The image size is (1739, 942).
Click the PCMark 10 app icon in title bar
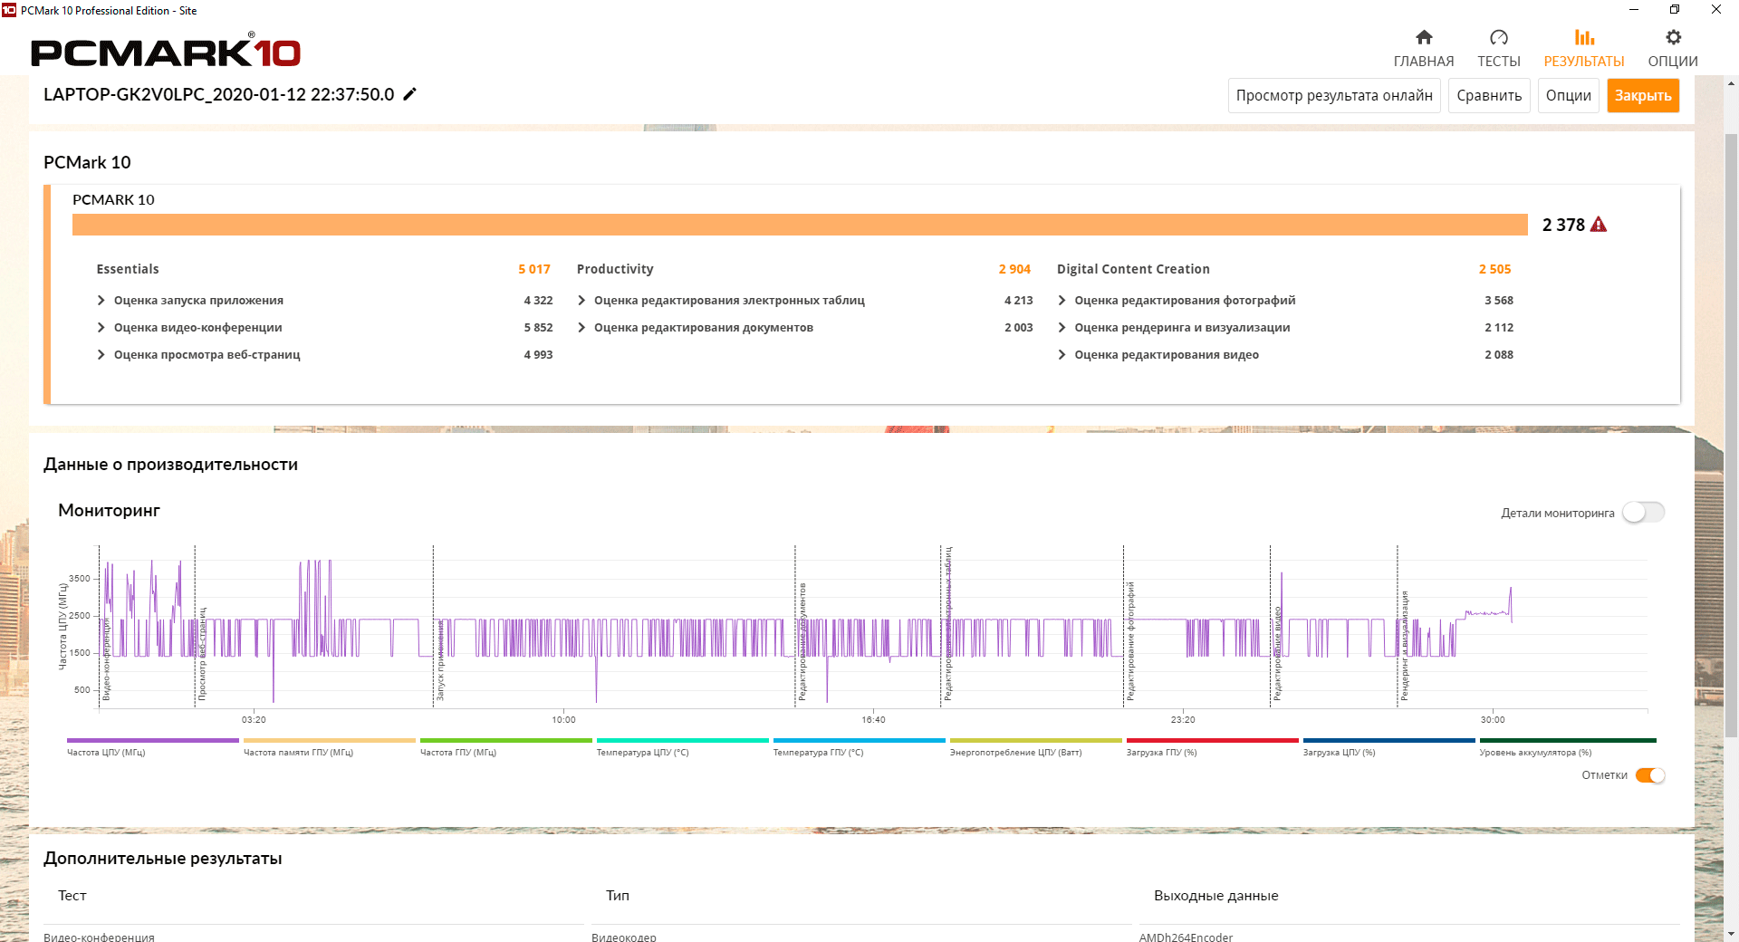(9, 10)
